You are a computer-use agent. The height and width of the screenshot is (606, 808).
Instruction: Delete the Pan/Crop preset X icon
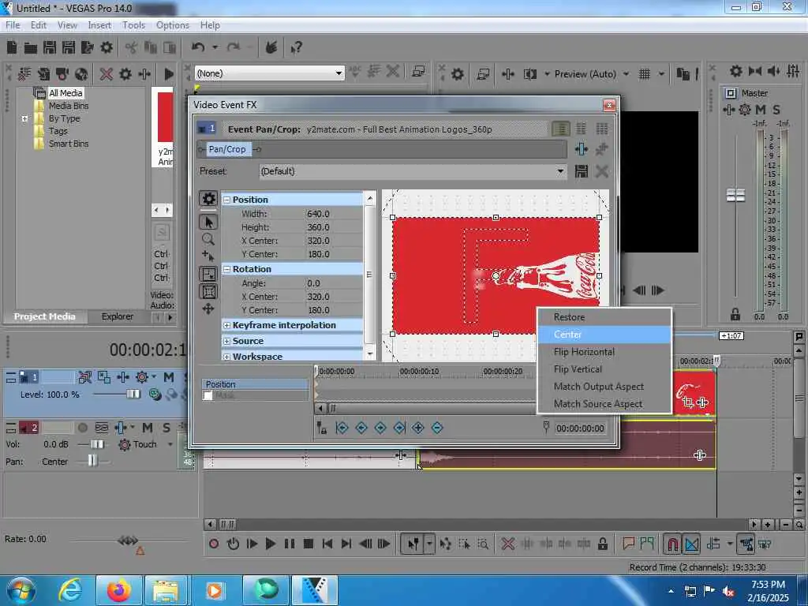tap(601, 171)
